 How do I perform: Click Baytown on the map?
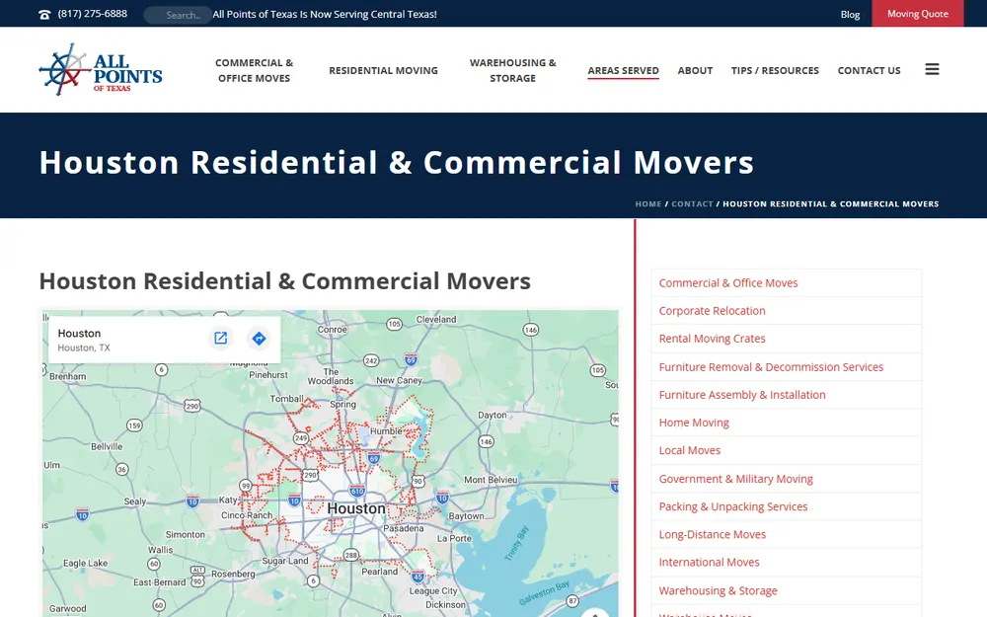coord(467,515)
